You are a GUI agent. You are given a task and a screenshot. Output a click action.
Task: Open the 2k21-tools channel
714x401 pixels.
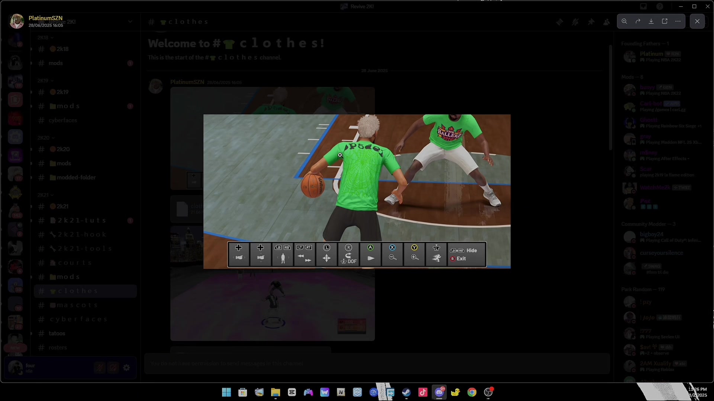86,249
